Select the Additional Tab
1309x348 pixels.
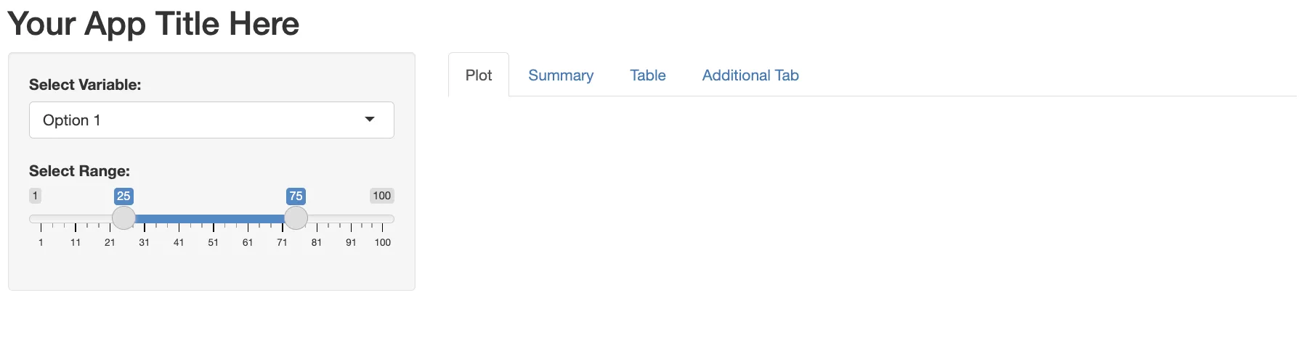(750, 75)
